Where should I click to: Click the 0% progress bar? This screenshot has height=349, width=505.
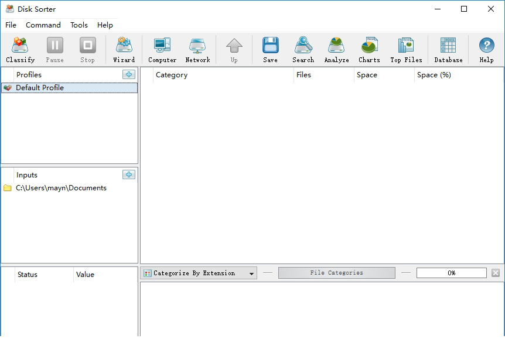coord(451,273)
